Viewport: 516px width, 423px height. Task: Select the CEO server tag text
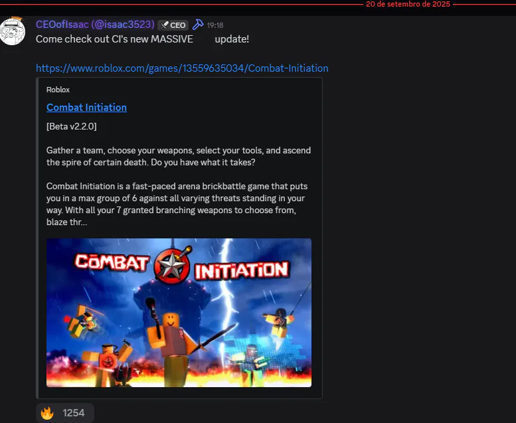point(178,25)
